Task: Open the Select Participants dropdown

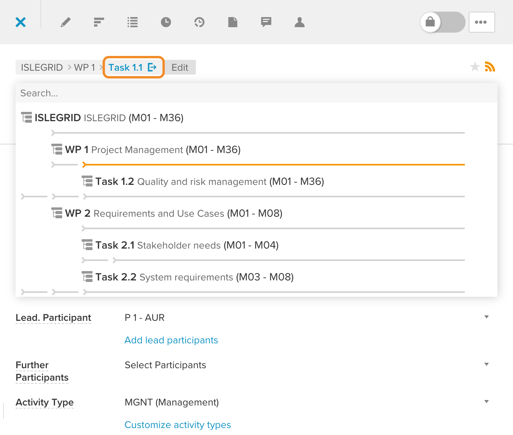Action: point(307,365)
